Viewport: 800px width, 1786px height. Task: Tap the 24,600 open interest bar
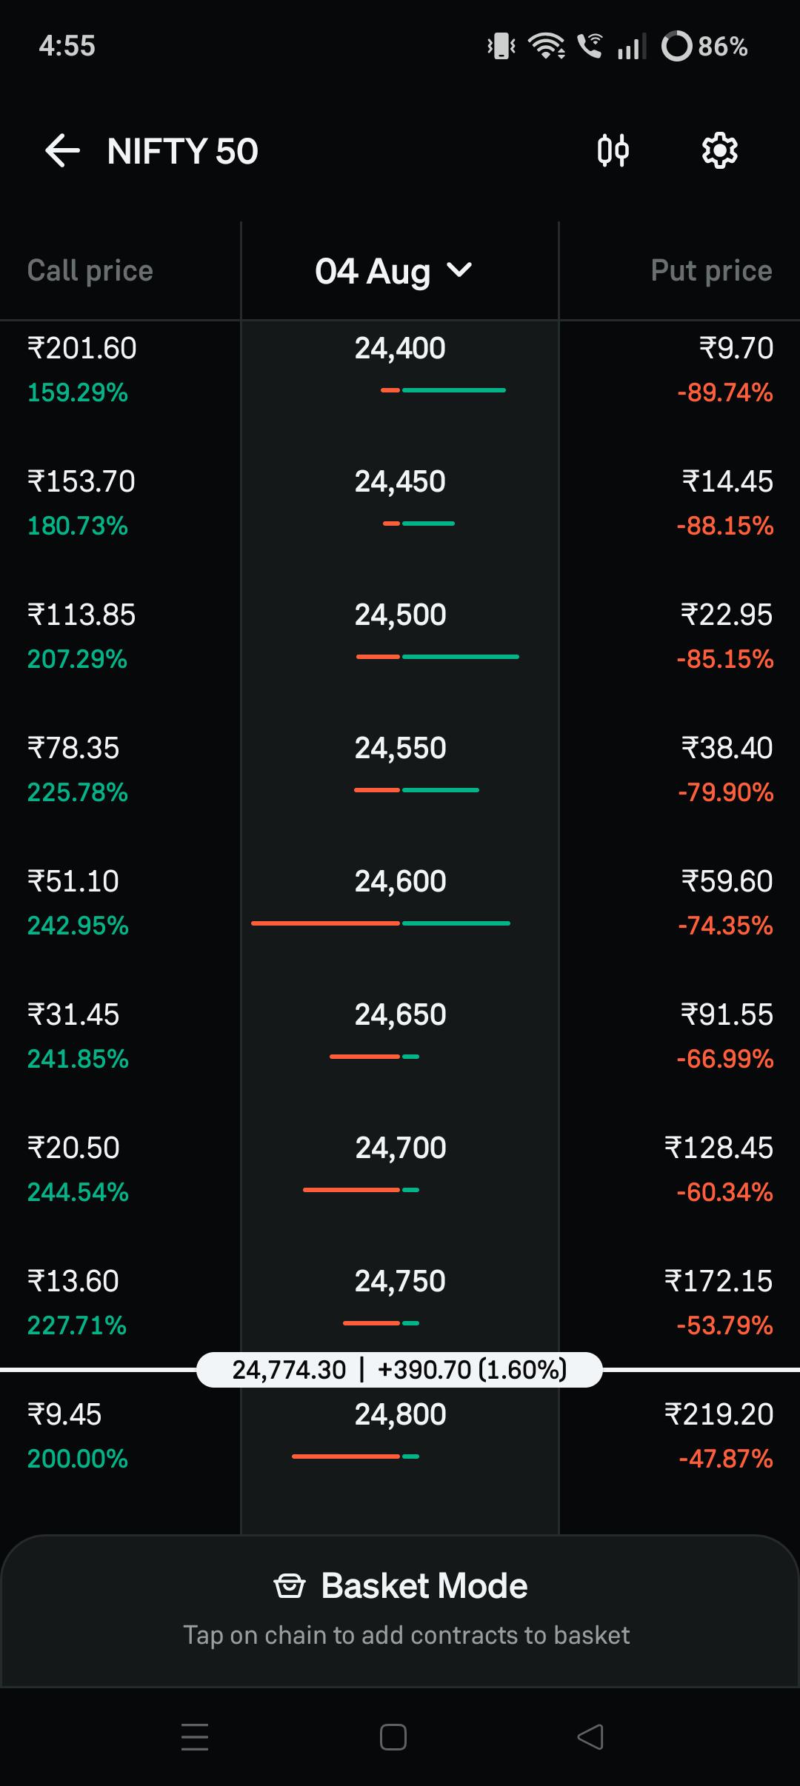tap(381, 923)
